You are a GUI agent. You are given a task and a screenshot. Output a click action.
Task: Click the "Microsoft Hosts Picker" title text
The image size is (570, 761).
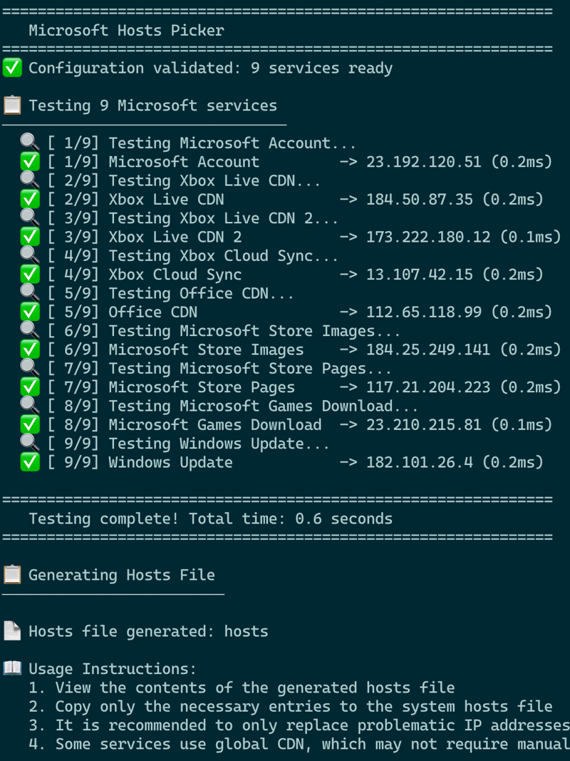tap(126, 31)
